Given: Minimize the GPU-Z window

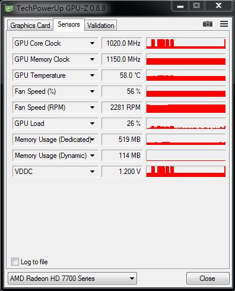Looking at the screenshot, I should (x=180, y=5).
